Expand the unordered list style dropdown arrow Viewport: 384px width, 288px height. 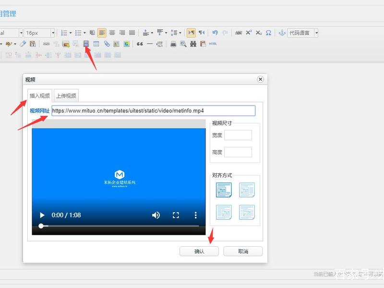pos(84,33)
